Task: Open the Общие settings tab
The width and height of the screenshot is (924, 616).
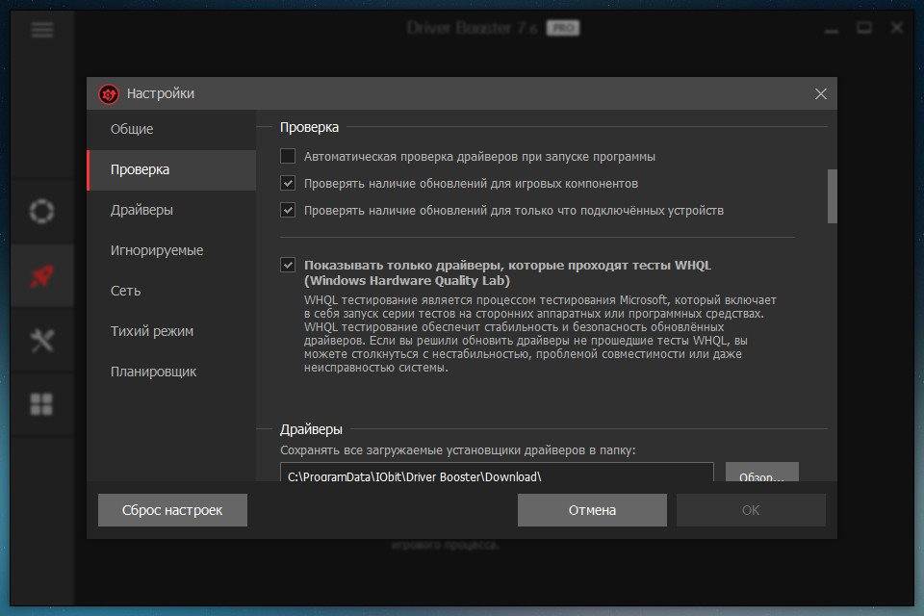Action: 132,129
